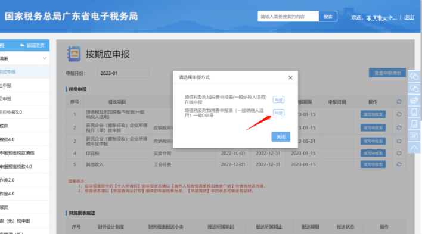The width and height of the screenshot is (422, 234).
Task: Click the 报送期限 column header
Action: click(311, 227)
